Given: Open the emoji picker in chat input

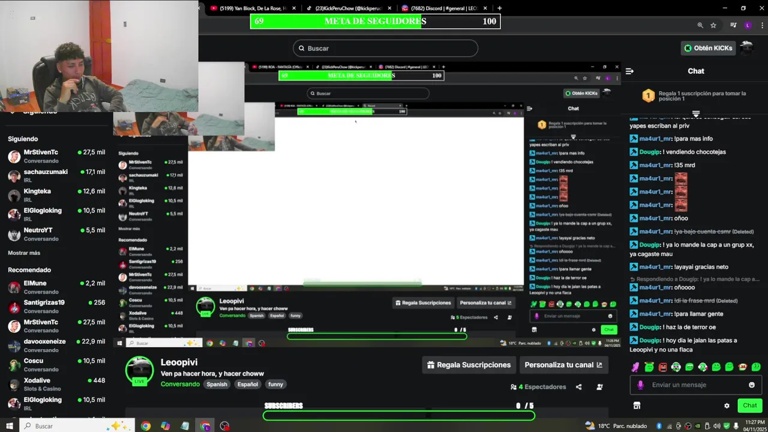Looking at the screenshot, I should coord(752,385).
